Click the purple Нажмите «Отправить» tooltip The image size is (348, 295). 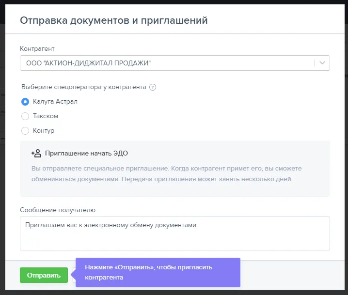pyautogui.click(x=158, y=272)
